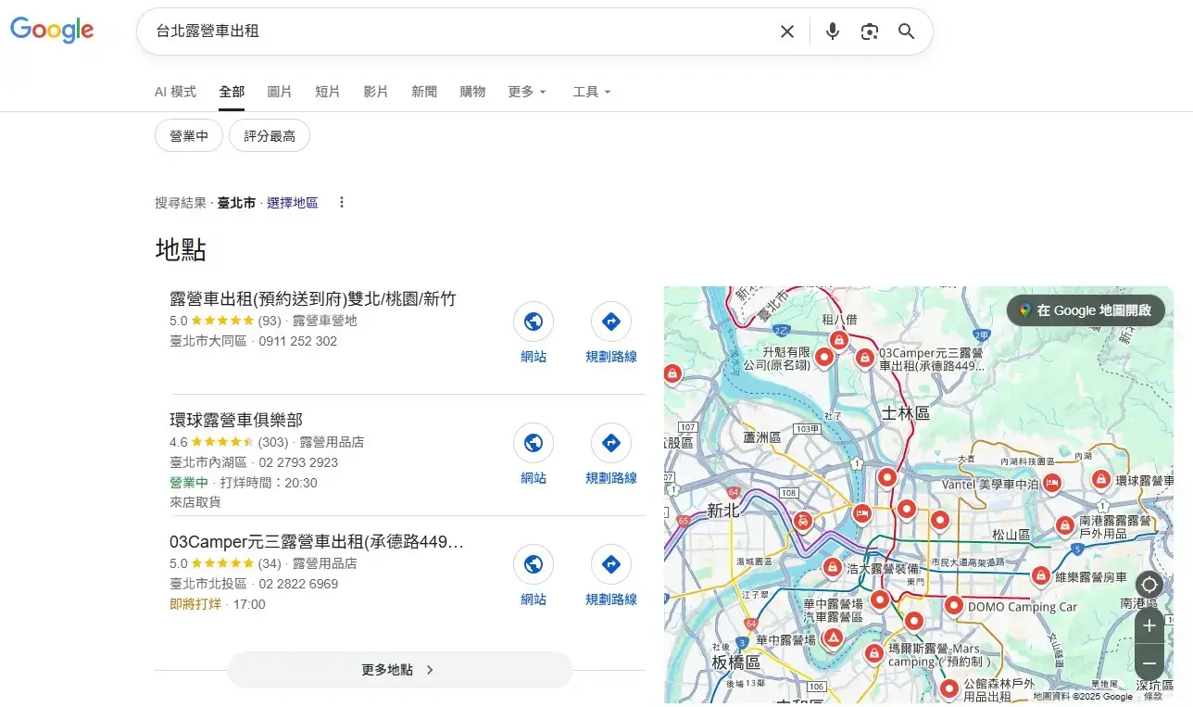Select 公館森林戶外用品出租 map pin
1193x707 pixels.
948,688
